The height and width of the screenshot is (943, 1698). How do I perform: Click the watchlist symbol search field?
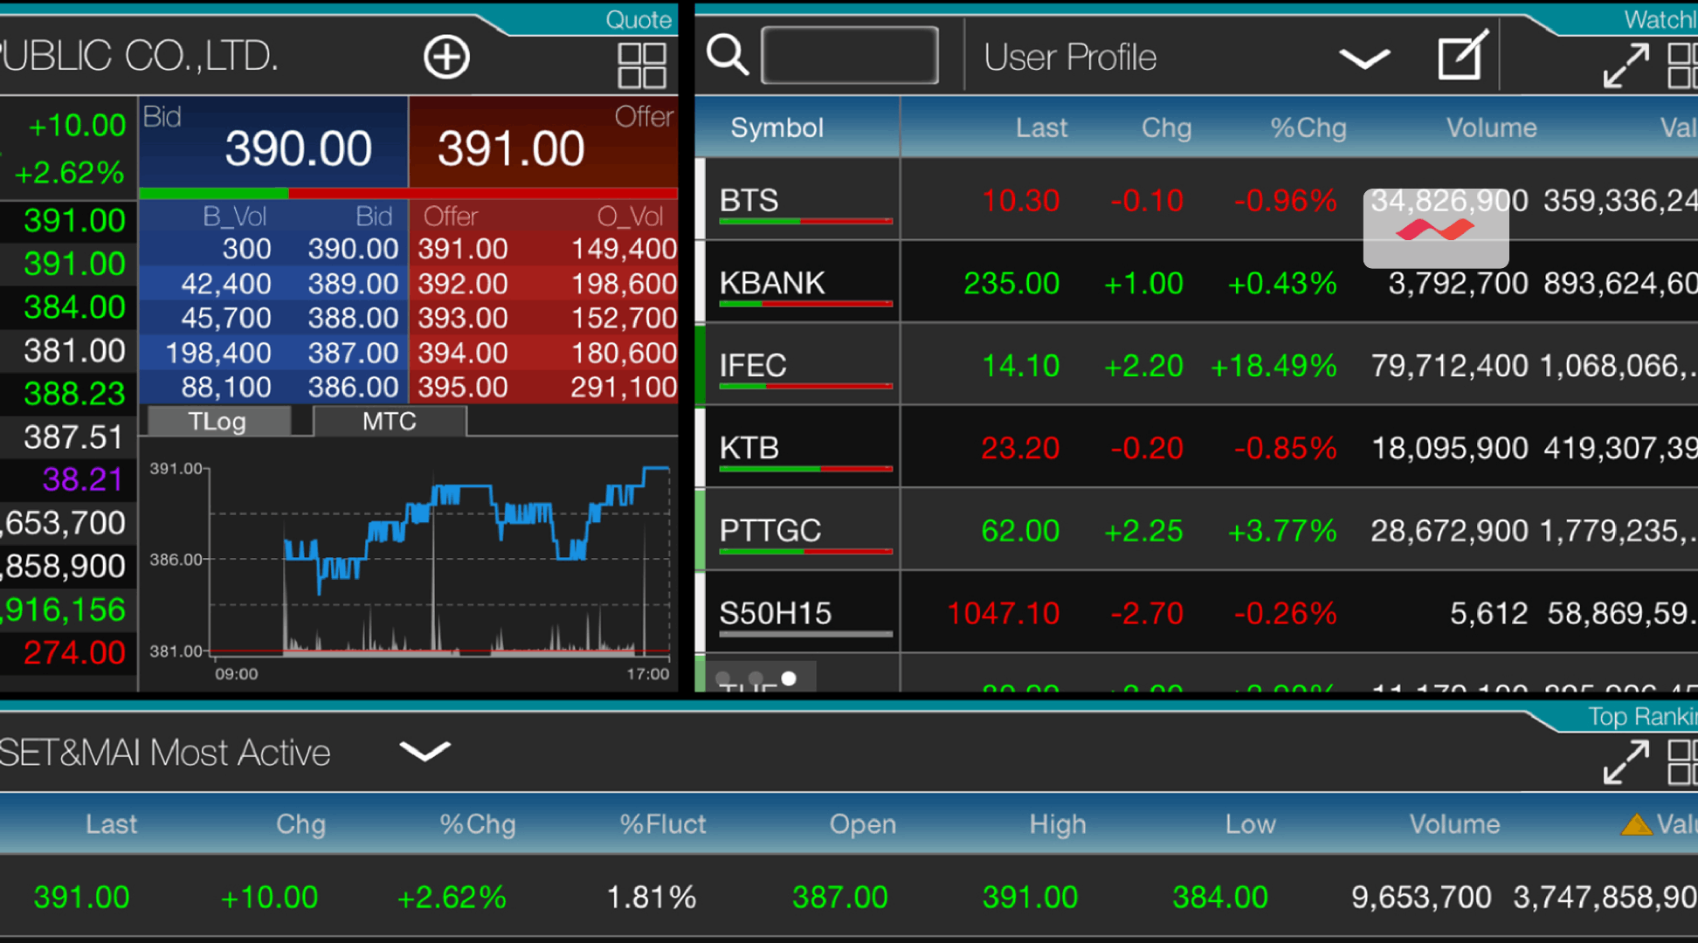click(850, 55)
